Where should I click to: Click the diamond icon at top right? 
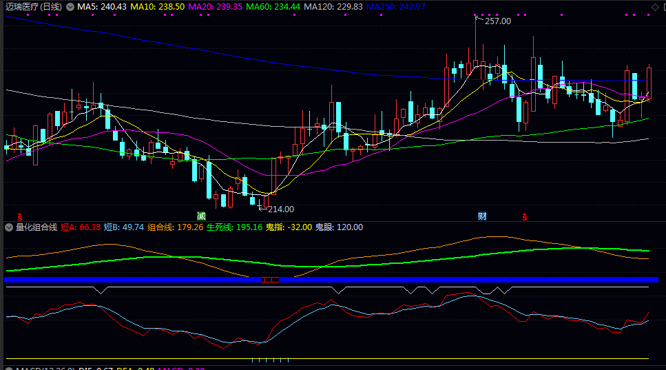[654, 6]
